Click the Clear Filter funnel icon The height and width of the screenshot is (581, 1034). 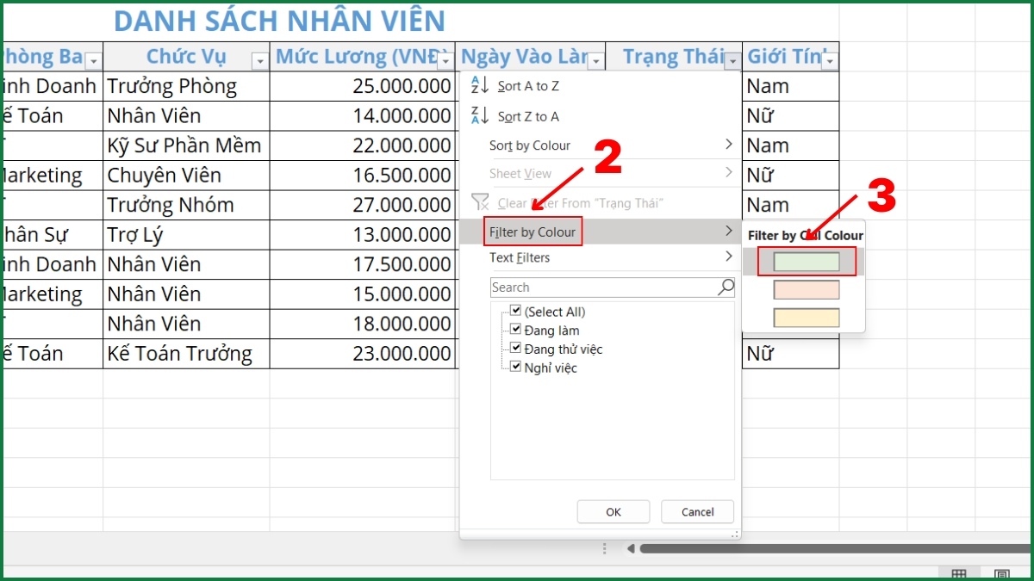pos(480,203)
